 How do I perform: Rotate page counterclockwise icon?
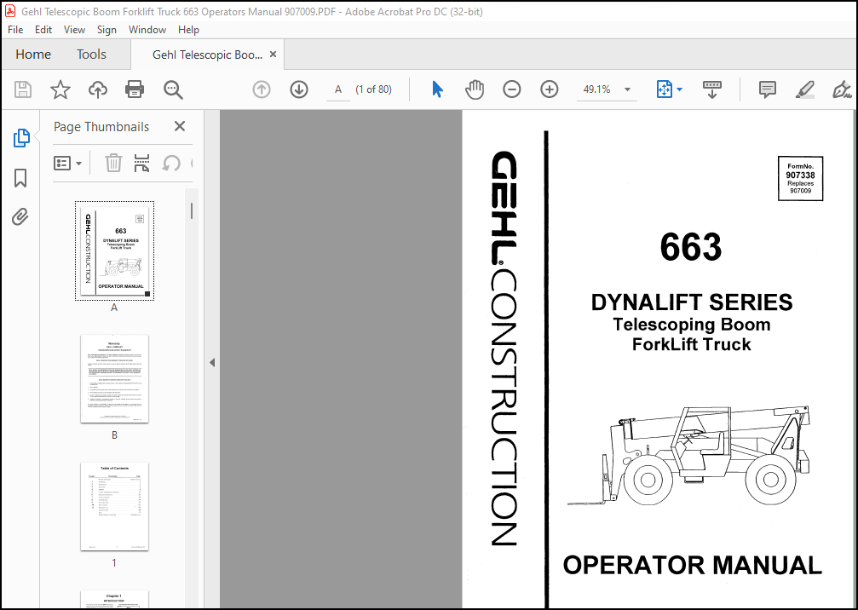point(171,163)
